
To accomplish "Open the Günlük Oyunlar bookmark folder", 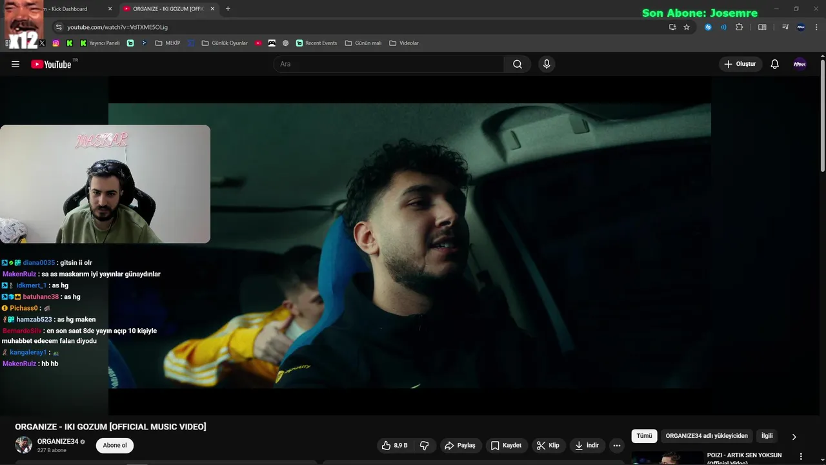I will pos(225,43).
